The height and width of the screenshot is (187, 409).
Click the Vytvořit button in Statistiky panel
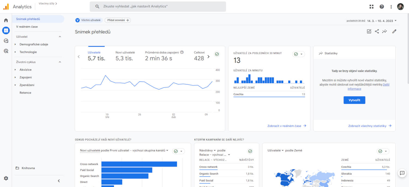(x=354, y=100)
